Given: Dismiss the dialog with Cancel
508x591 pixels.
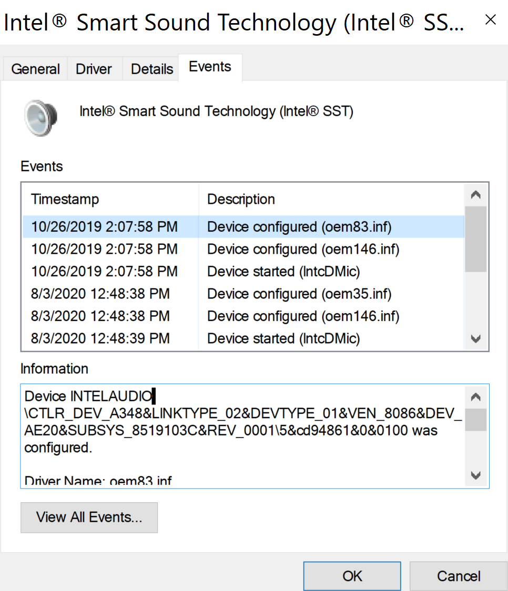Looking at the screenshot, I should (x=459, y=576).
